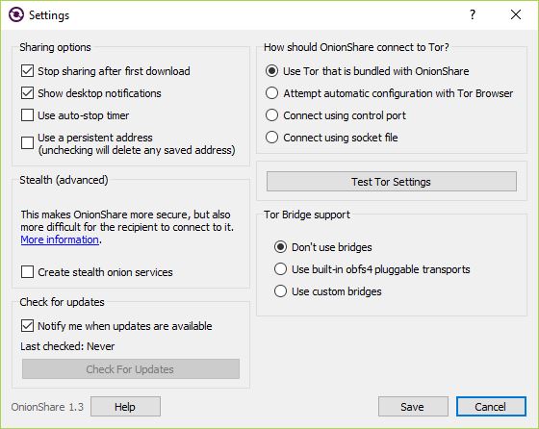Image resolution: width=539 pixels, height=429 pixels.
Task: Choose Connect using socket file
Action: coord(271,138)
